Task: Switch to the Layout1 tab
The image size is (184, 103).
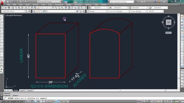Action: (22, 90)
